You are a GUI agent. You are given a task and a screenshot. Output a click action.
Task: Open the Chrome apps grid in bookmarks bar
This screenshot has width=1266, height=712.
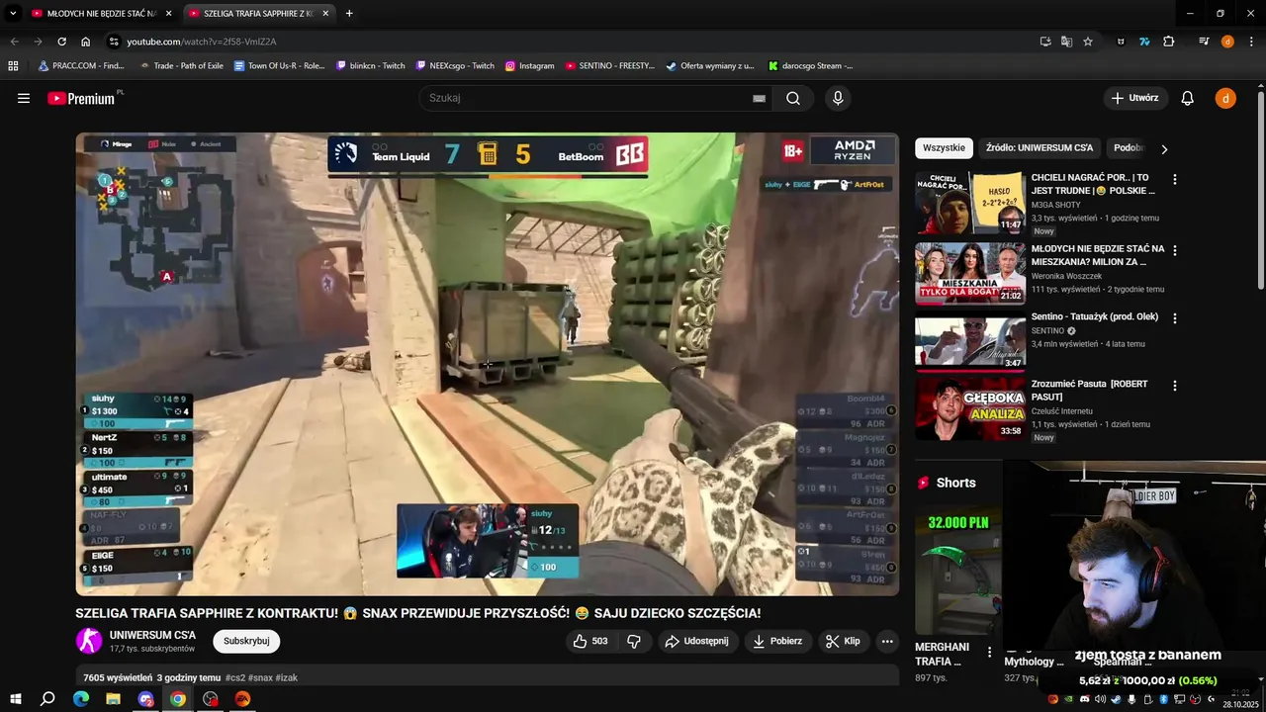coord(13,65)
